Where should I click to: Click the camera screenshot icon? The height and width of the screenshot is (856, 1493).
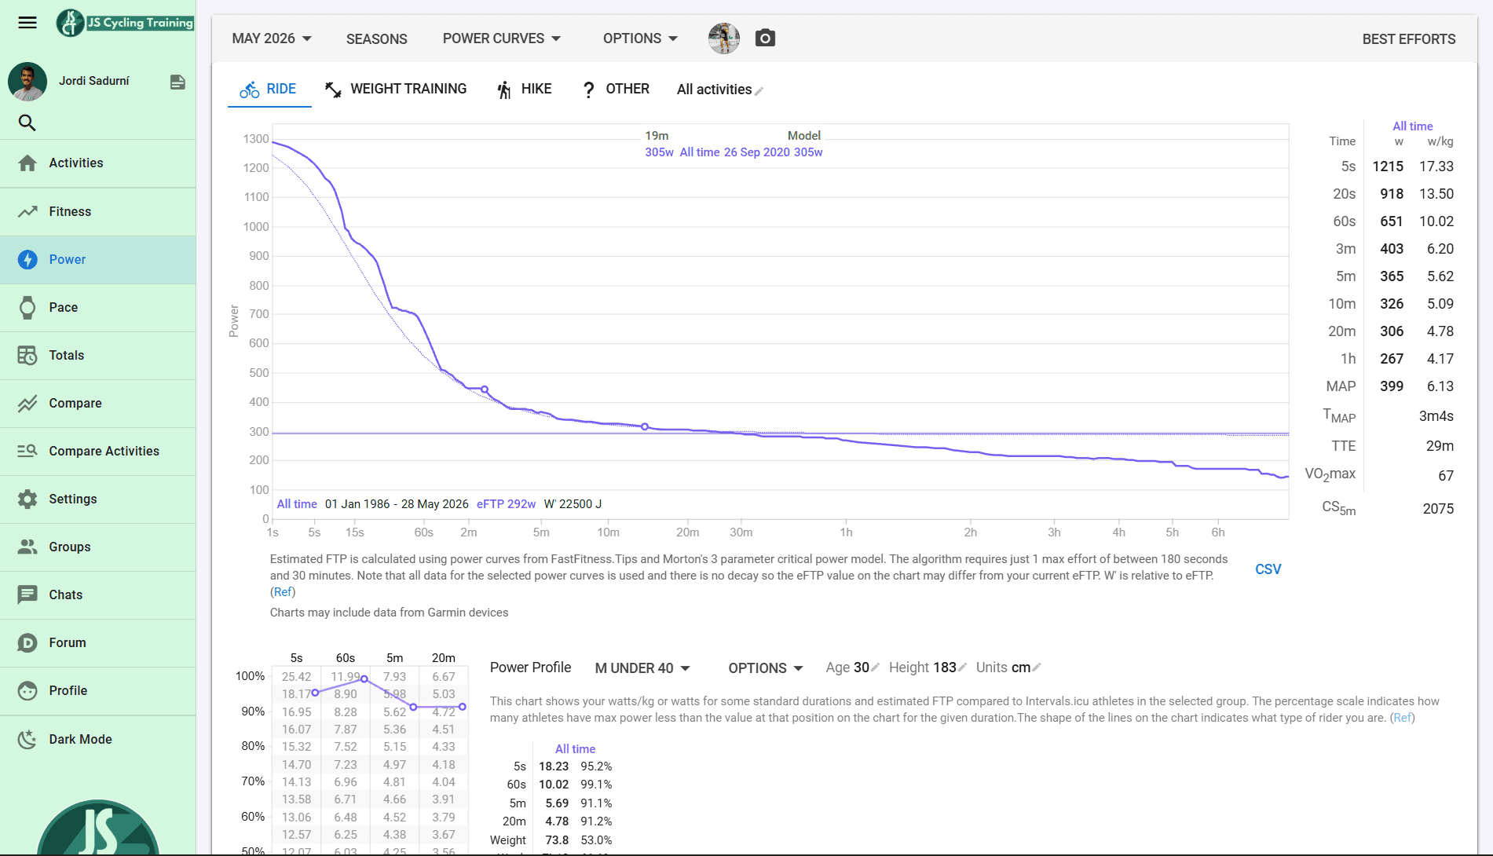pyautogui.click(x=765, y=38)
